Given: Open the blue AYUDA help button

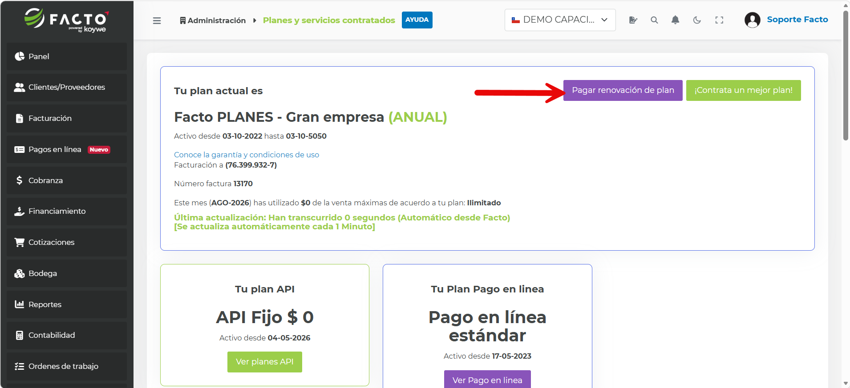Looking at the screenshot, I should point(417,20).
